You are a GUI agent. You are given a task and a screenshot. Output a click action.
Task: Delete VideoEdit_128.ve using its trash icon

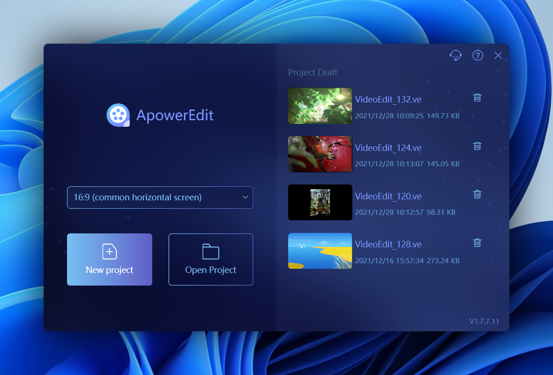pos(477,243)
